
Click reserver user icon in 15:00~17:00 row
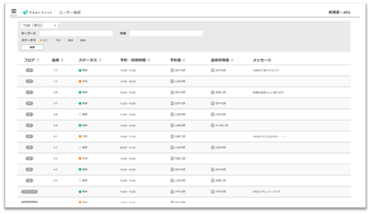pos(172,136)
